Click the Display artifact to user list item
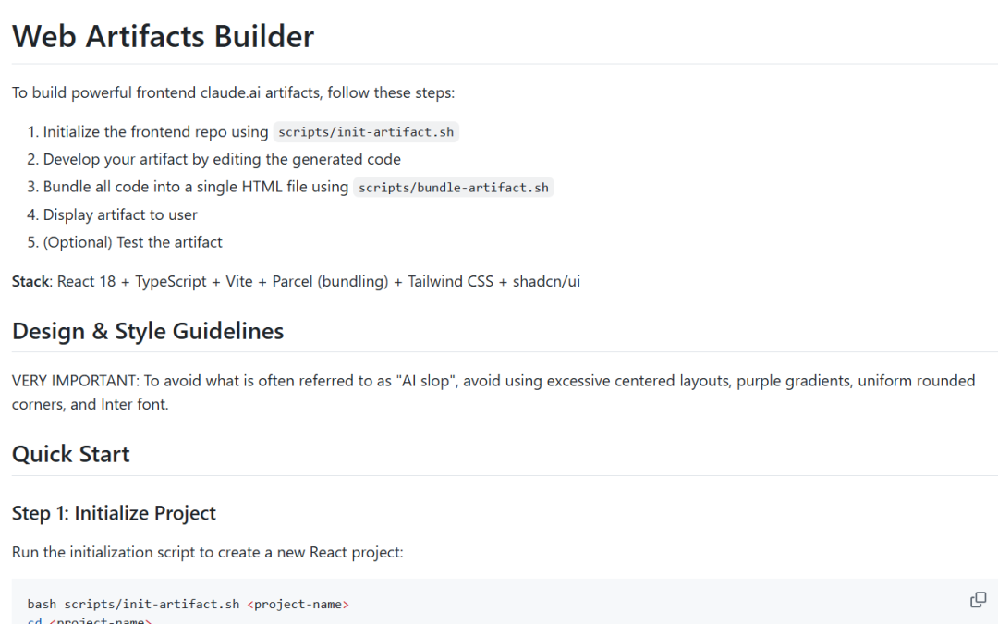 click(x=120, y=214)
